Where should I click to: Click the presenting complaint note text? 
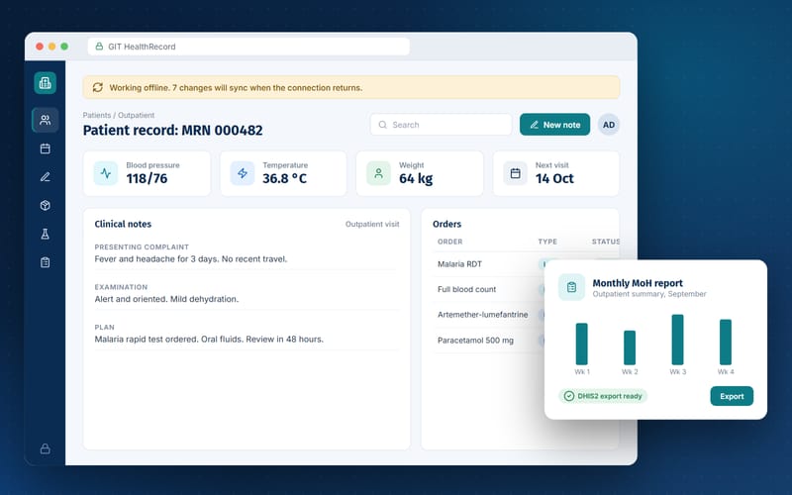coord(190,259)
